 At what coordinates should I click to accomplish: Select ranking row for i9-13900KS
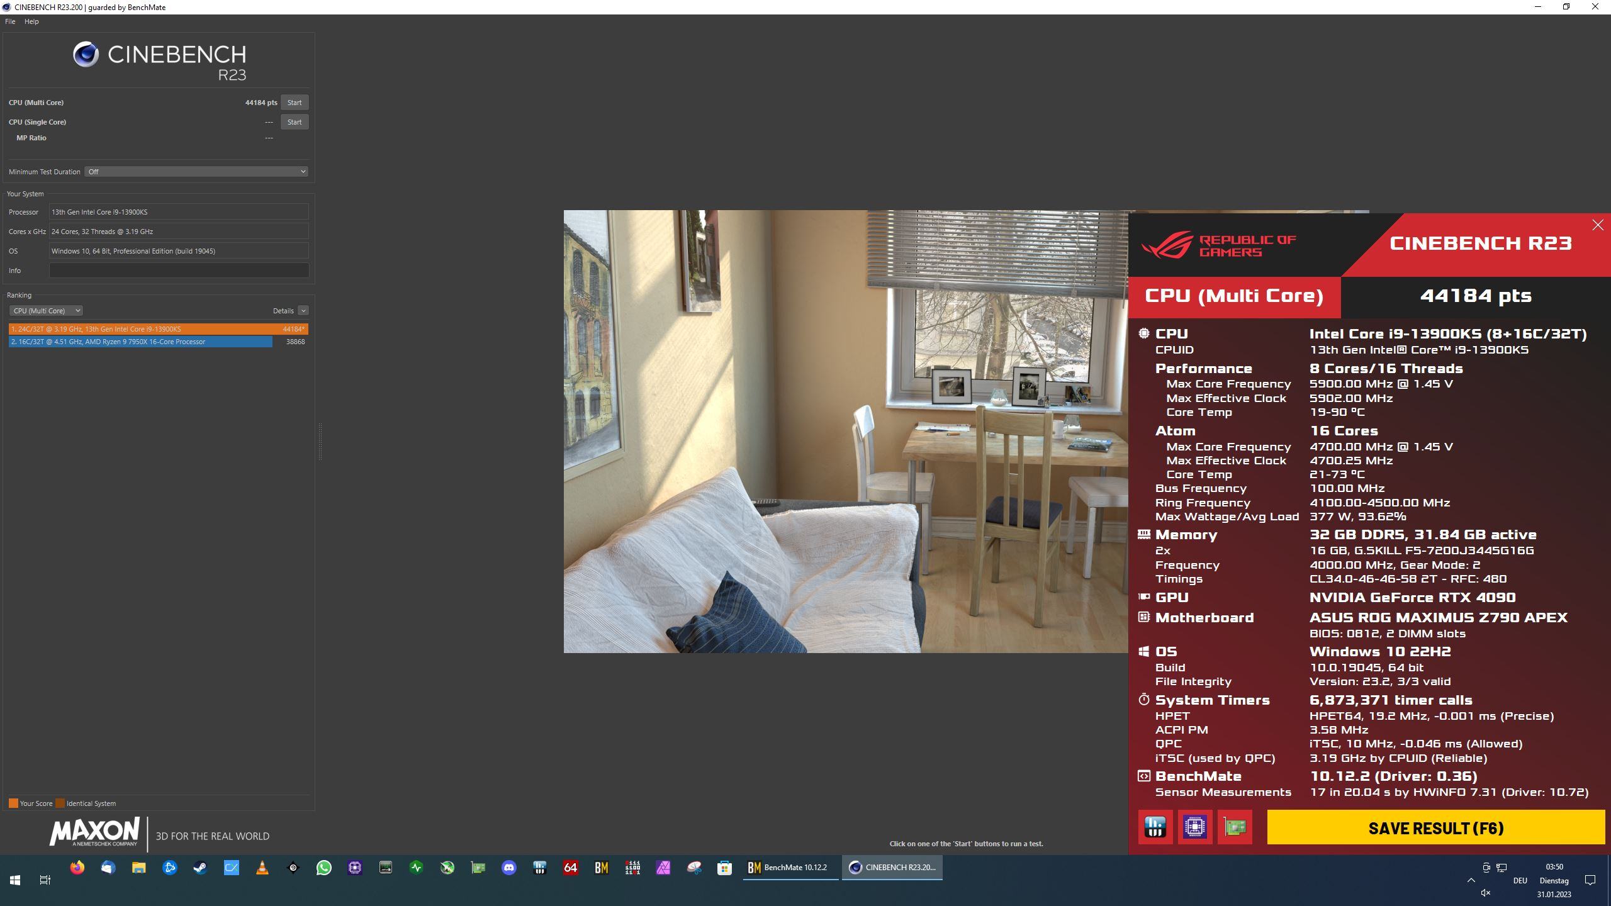[159, 329]
